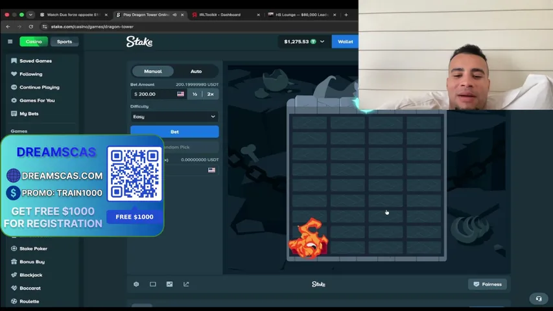
Task: Open Bonus Buy in sidebar
Action: pos(32,262)
